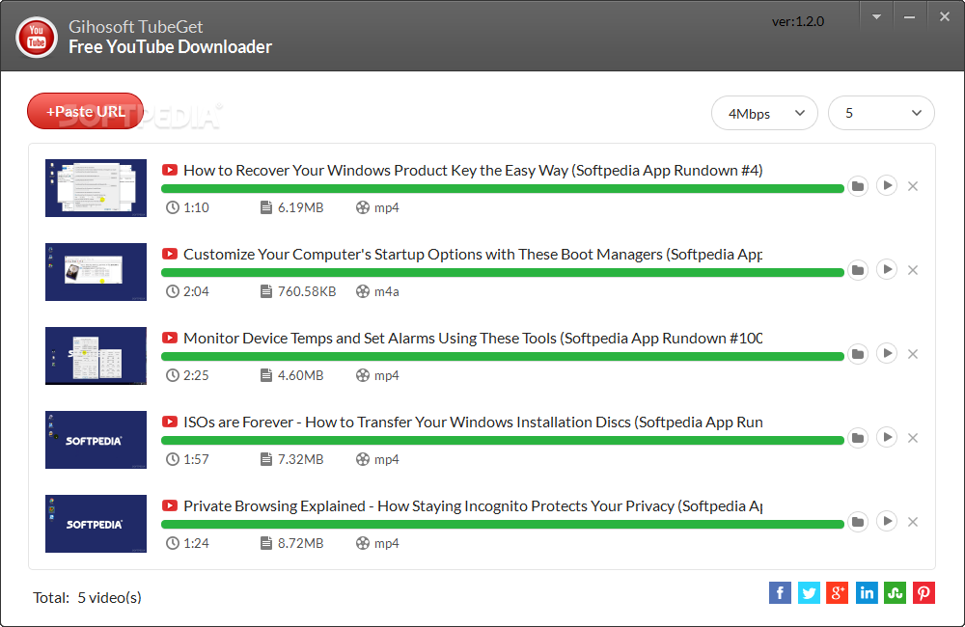The height and width of the screenshot is (627, 965).
Task: Click title 'Private Browsing Explained'
Action: point(473,506)
